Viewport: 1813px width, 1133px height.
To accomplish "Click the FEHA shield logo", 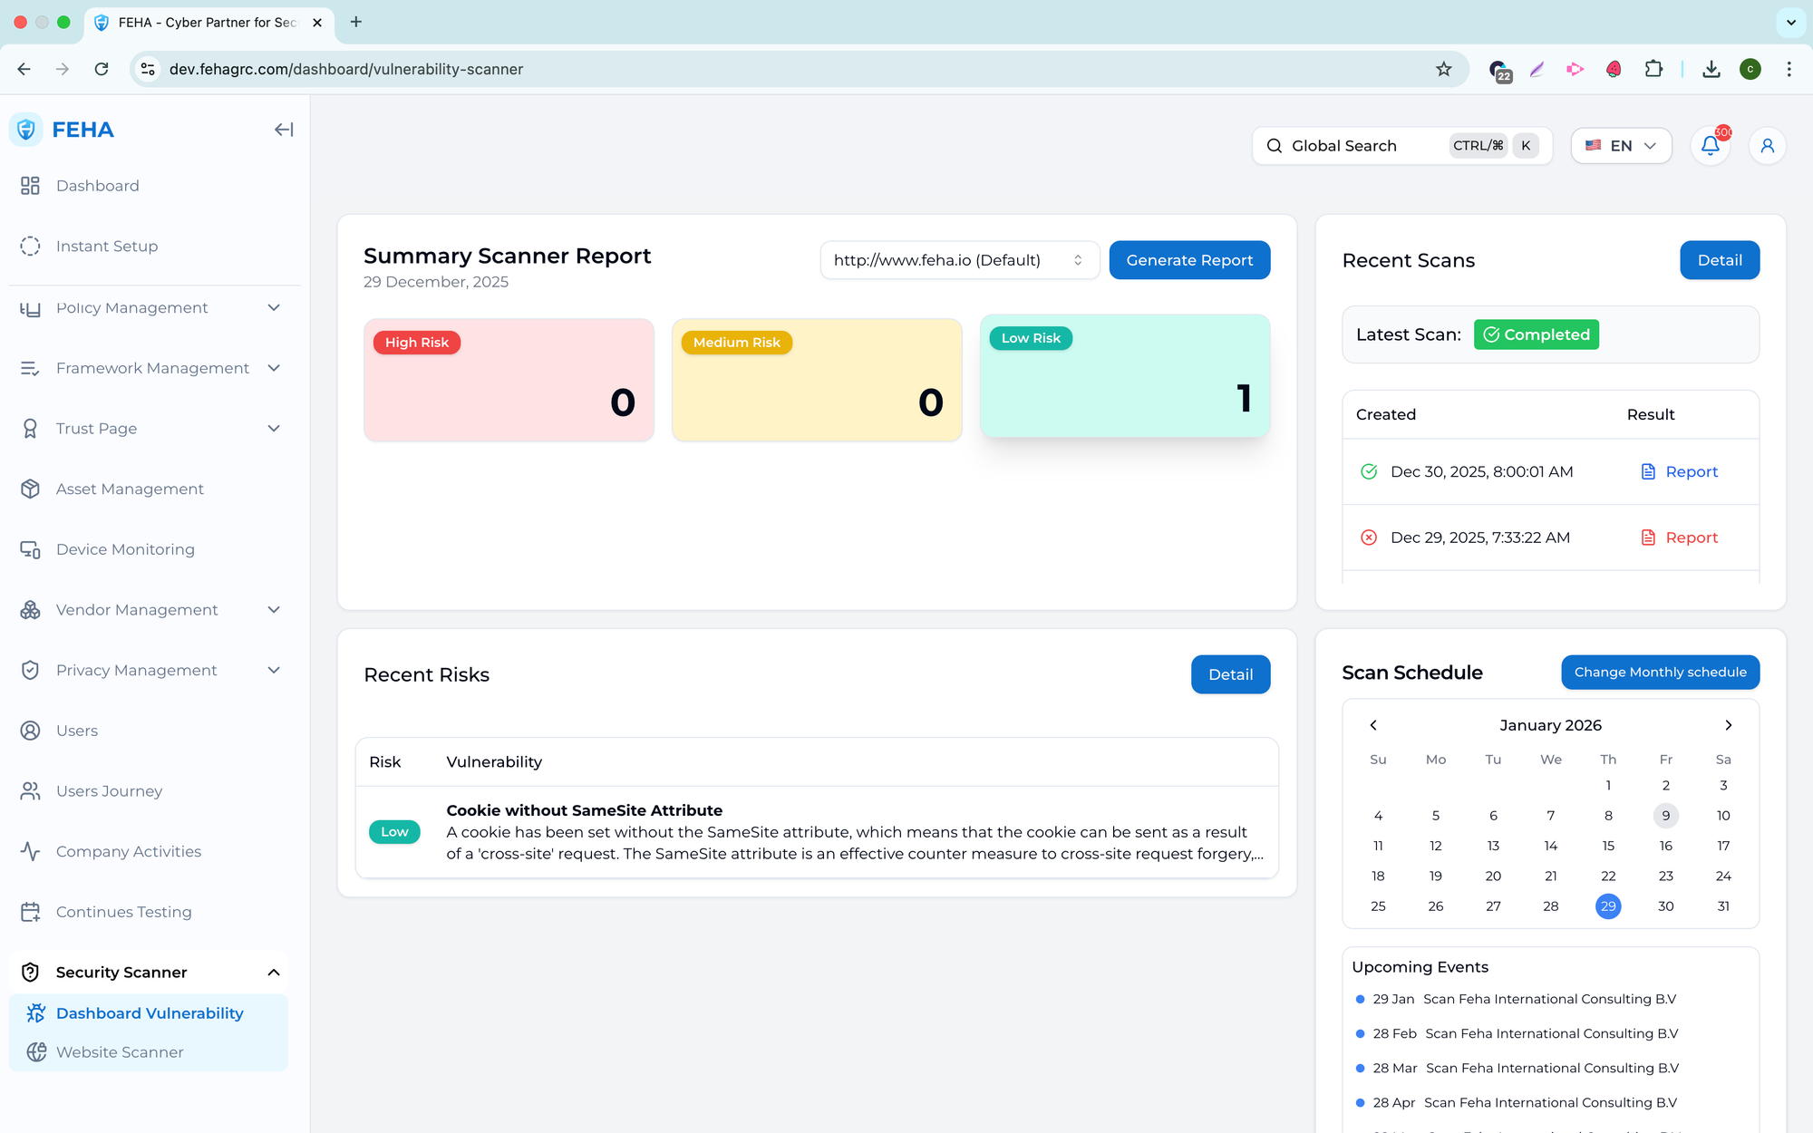I will (x=26, y=130).
